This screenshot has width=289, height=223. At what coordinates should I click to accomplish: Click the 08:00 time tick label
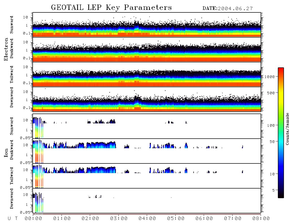pyautogui.click(x=261, y=219)
